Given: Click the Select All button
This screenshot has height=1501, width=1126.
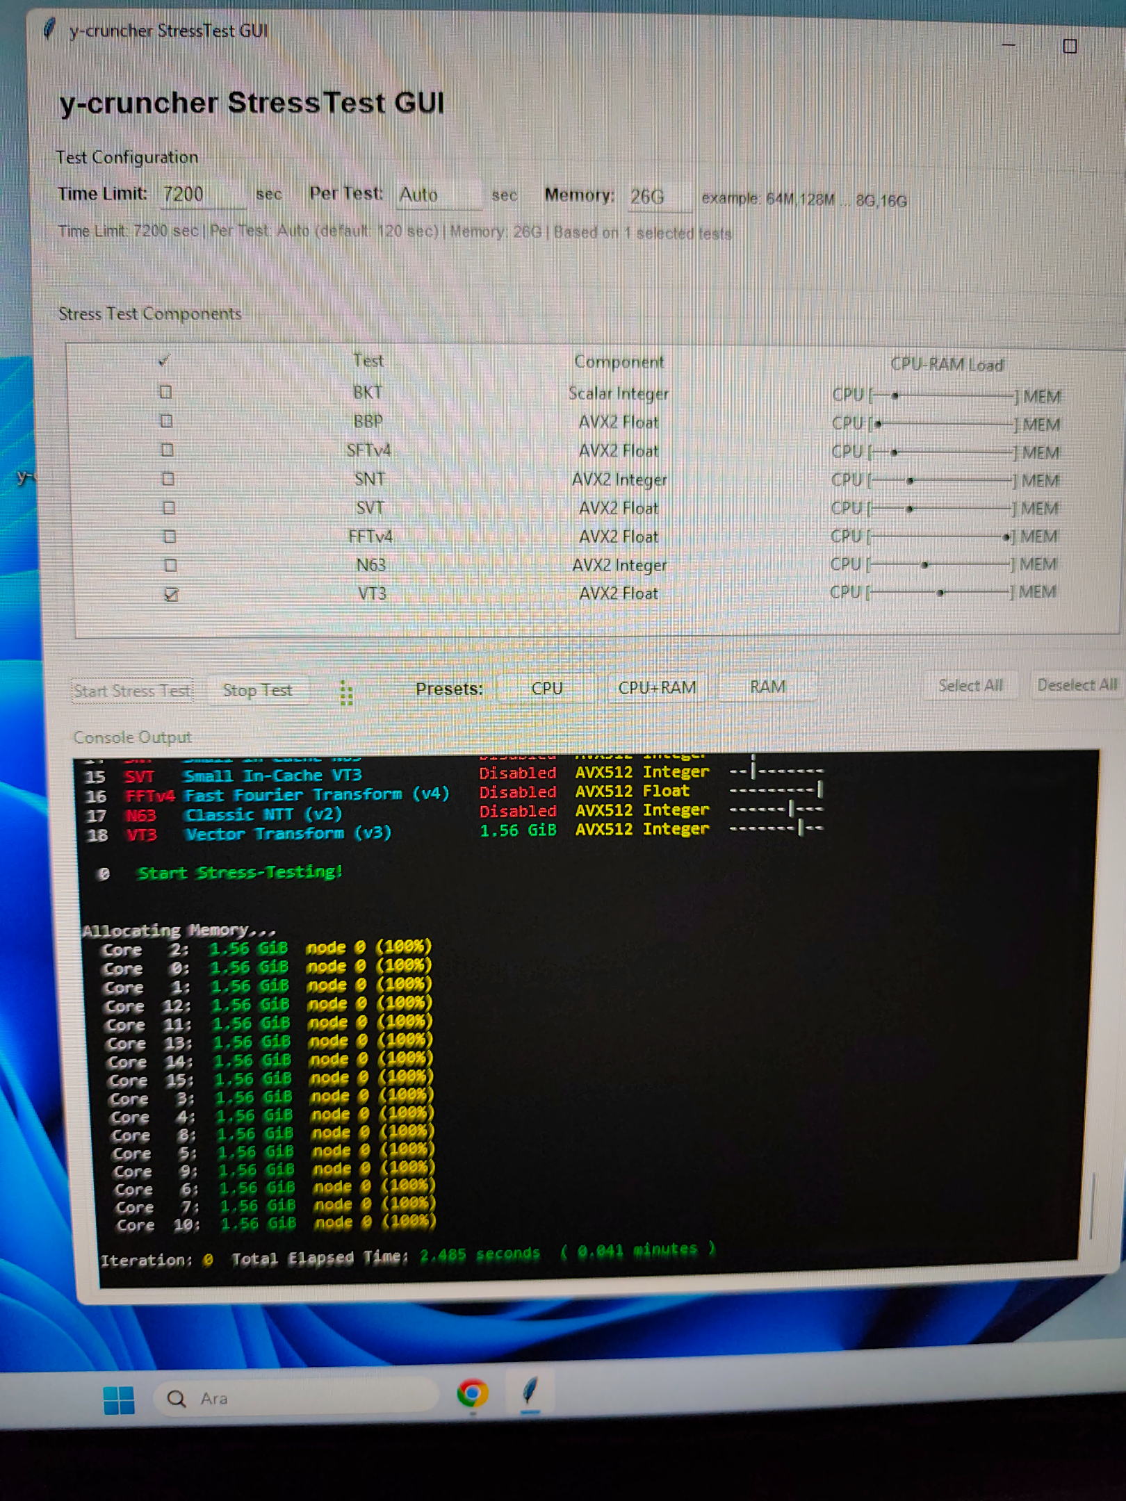Looking at the screenshot, I should coord(970,685).
